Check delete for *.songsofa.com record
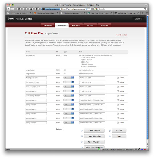Screen dimensions: 154x158 tap(118, 78)
